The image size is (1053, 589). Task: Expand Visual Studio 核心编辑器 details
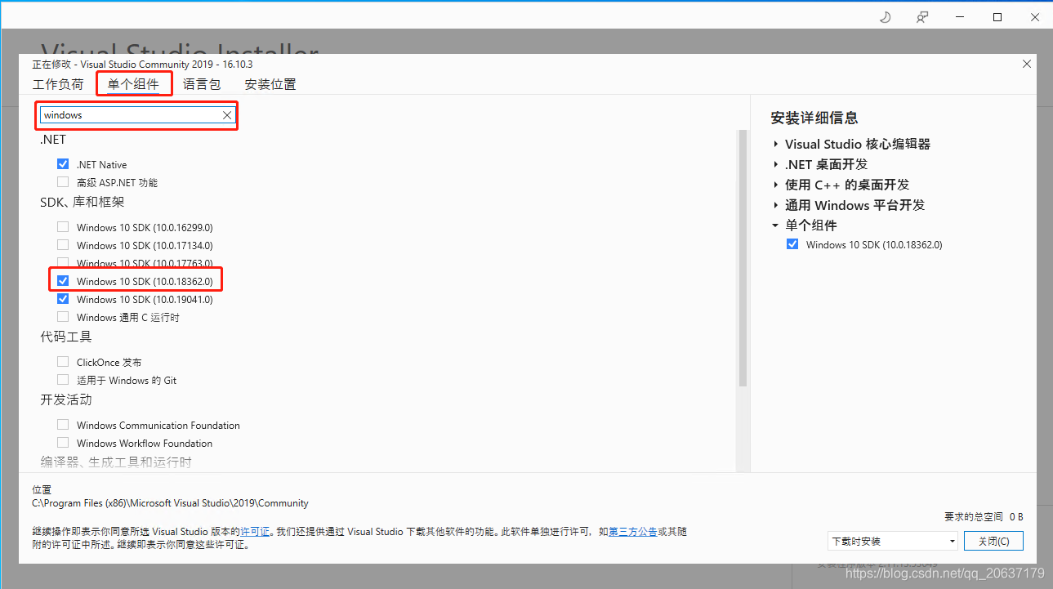(775, 144)
